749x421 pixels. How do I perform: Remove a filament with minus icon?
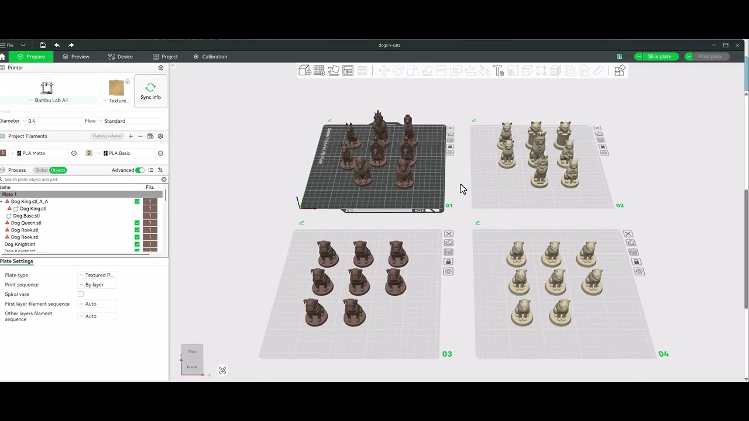click(x=140, y=136)
